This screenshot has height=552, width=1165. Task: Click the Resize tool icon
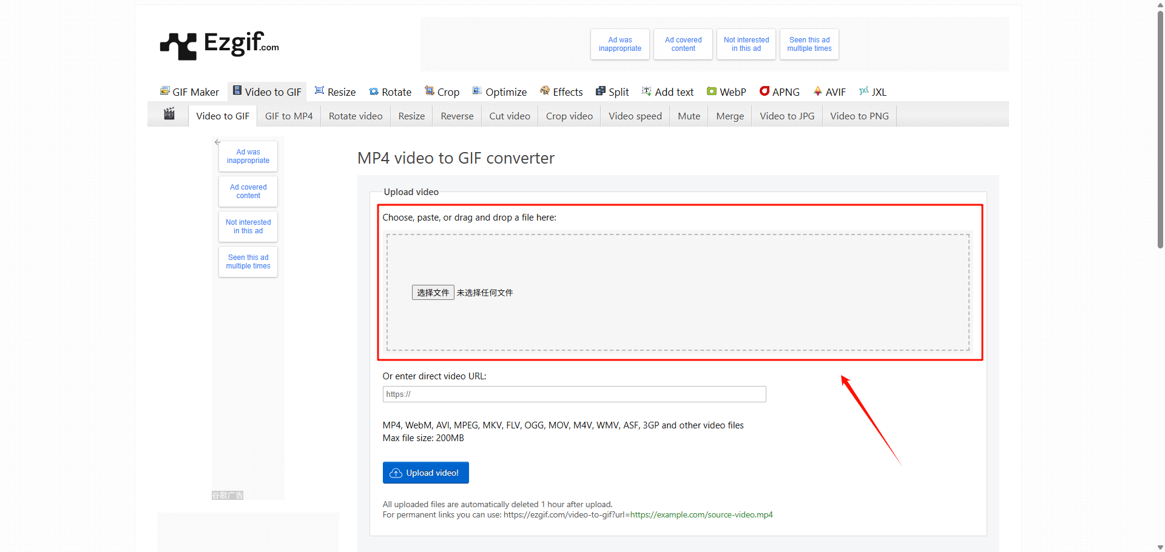pyautogui.click(x=319, y=91)
